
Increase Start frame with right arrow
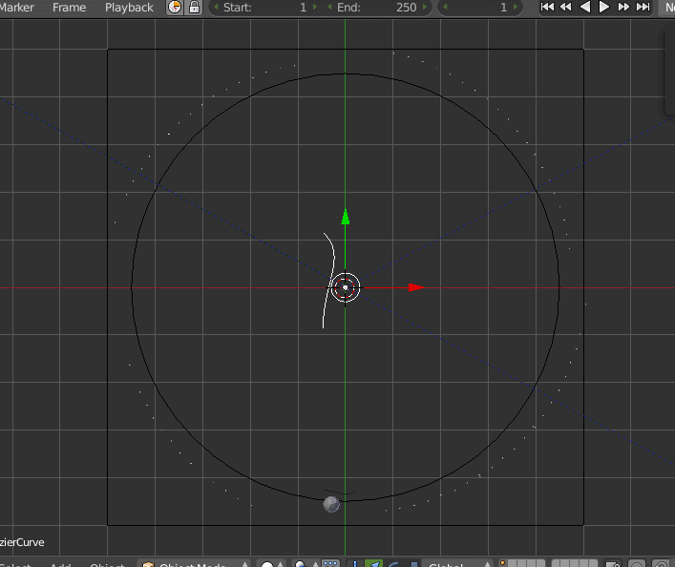315,7
